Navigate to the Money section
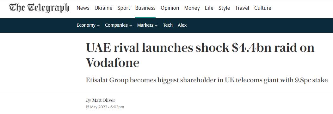 (x=192, y=8)
